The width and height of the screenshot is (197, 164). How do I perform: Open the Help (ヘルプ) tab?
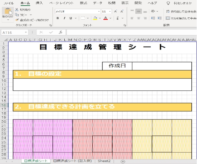[152, 3]
